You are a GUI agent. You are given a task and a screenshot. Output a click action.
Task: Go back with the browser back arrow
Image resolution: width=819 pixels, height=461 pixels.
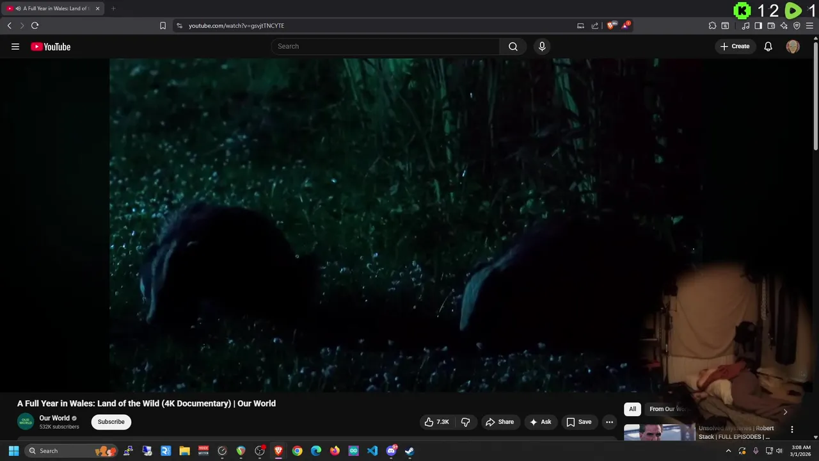pos(9,26)
